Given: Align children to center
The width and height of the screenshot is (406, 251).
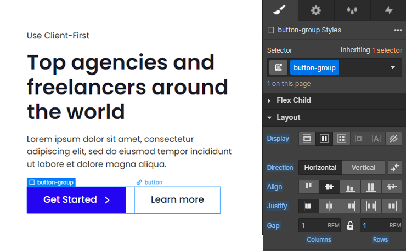Looking at the screenshot, I should 329,187.
